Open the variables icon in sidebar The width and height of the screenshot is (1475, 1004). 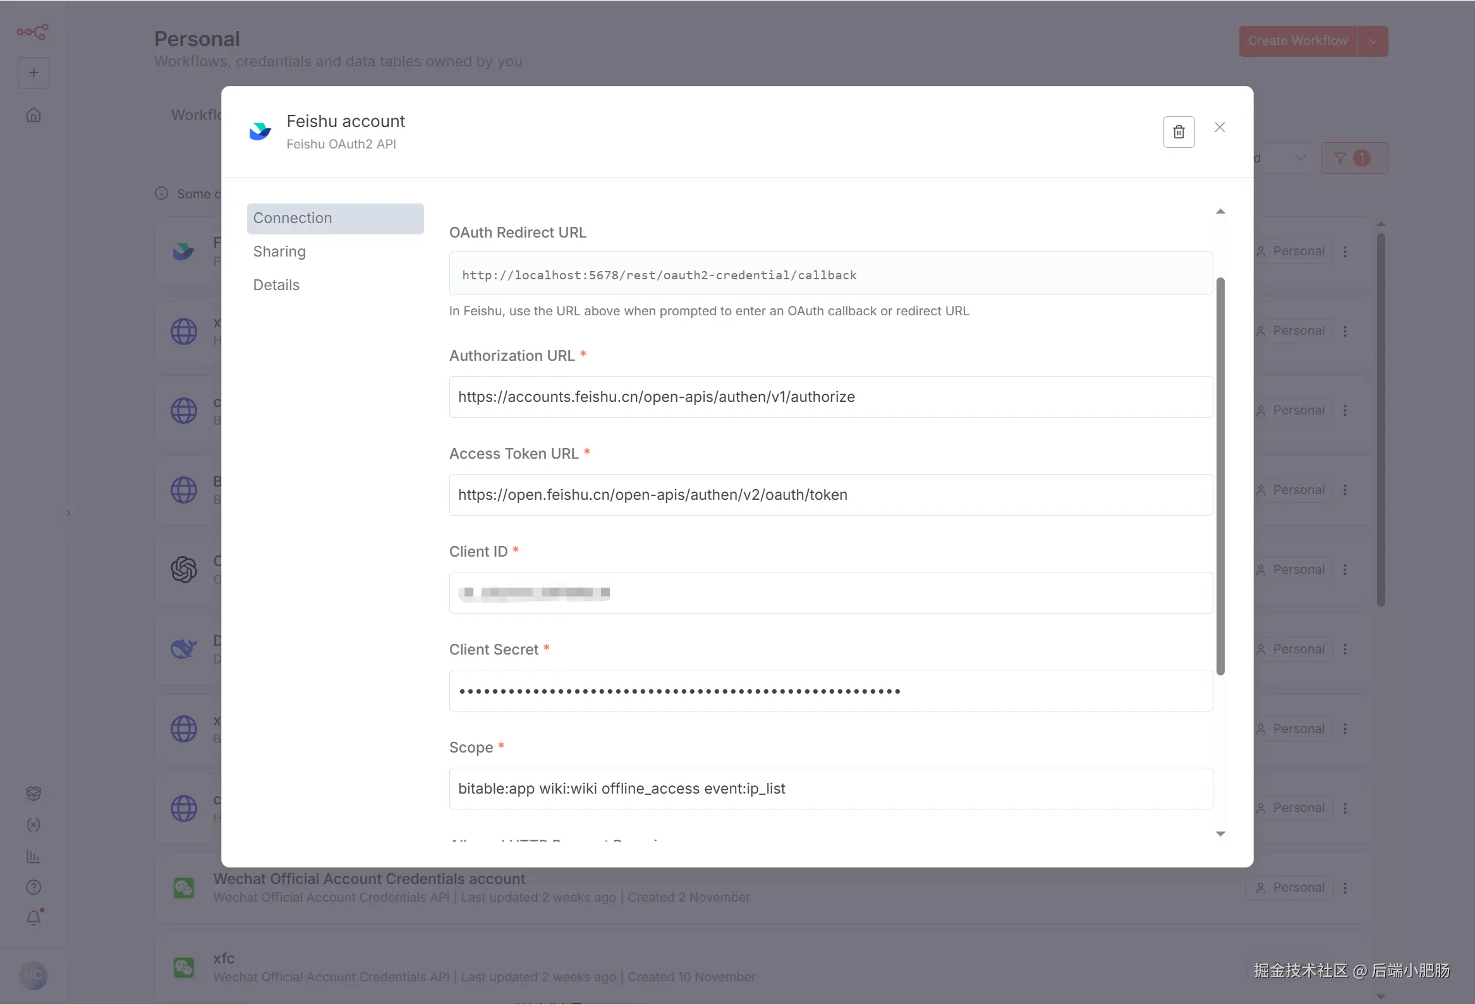[33, 825]
